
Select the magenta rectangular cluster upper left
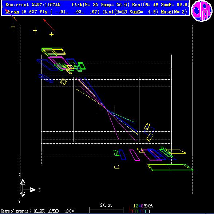pos(59,63)
